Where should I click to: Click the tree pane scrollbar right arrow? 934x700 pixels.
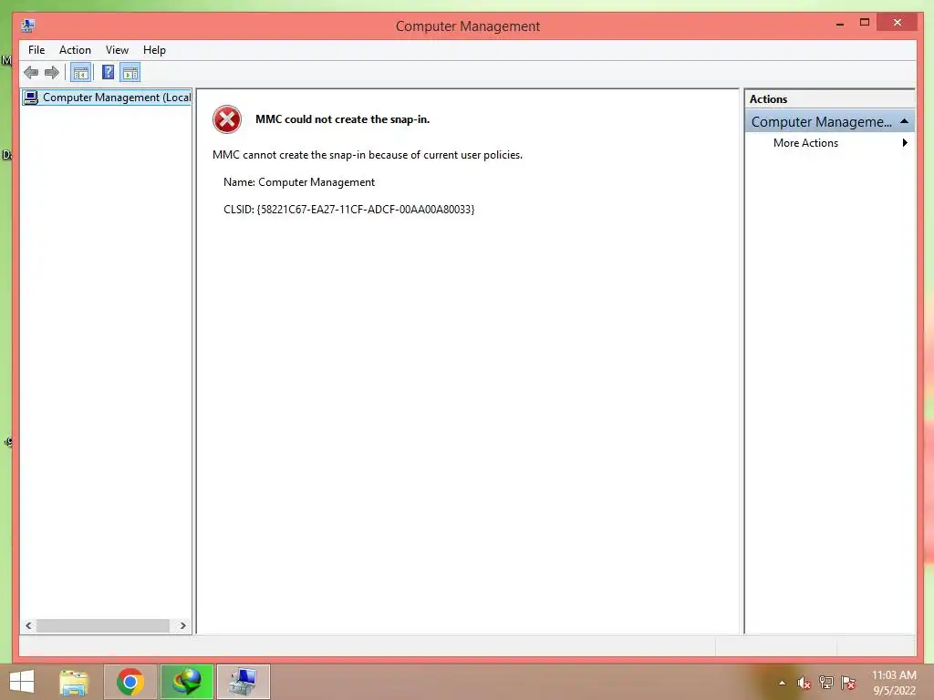(x=182, y=625)
